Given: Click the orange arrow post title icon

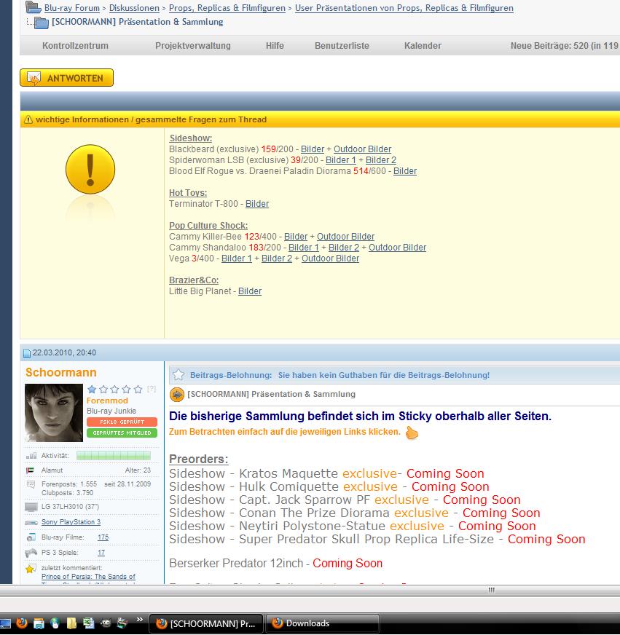Looking at the screenshot, I should (x=176, y=395).
